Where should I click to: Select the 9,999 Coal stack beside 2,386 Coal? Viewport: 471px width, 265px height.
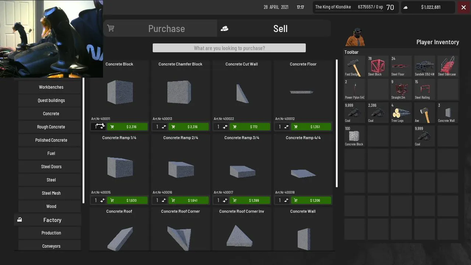(354, 113)
